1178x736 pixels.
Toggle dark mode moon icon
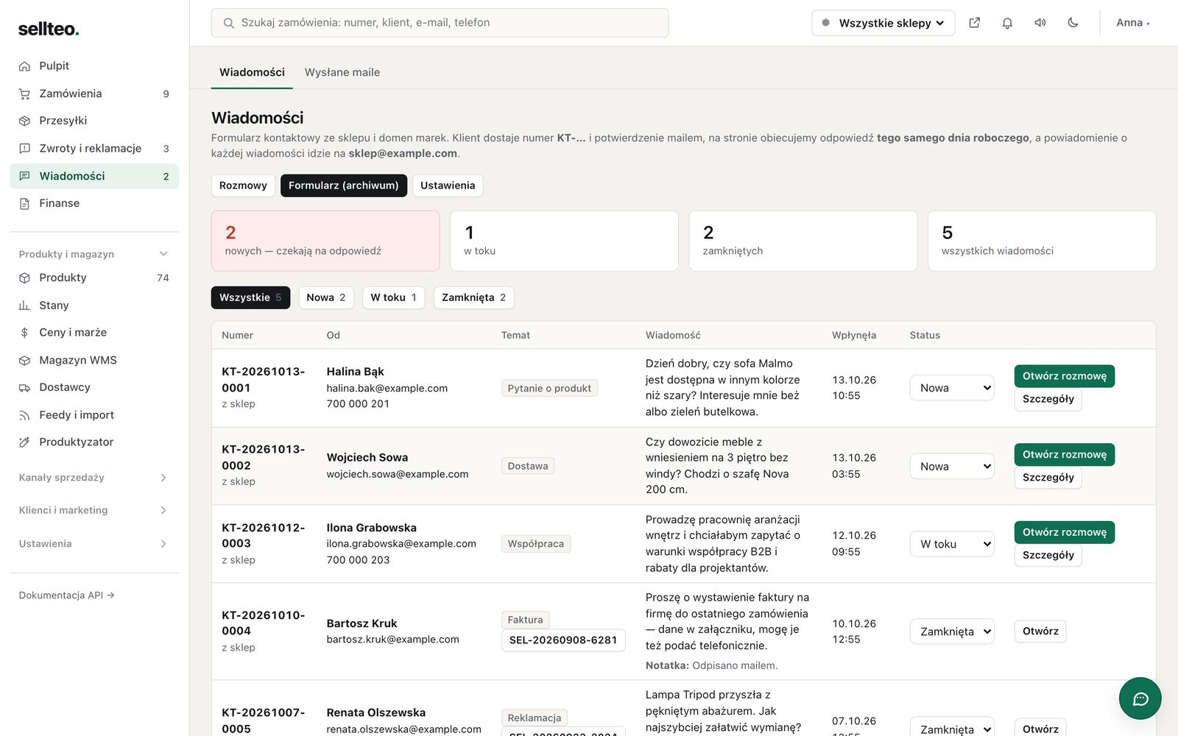[1073, 23]
